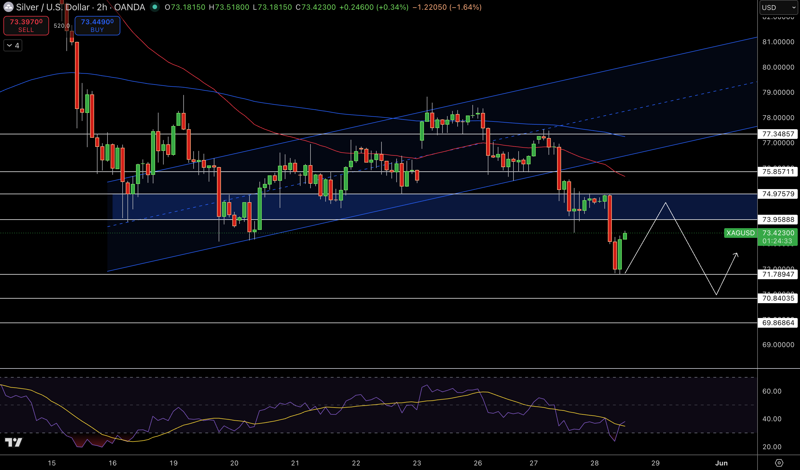Select the 73.95888 price level label

tap(778, 219)
